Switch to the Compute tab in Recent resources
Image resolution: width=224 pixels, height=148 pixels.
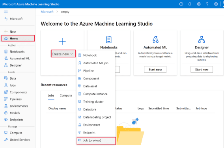(66, 95)
